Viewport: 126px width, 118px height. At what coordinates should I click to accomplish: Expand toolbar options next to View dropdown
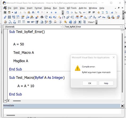(96, 22)
